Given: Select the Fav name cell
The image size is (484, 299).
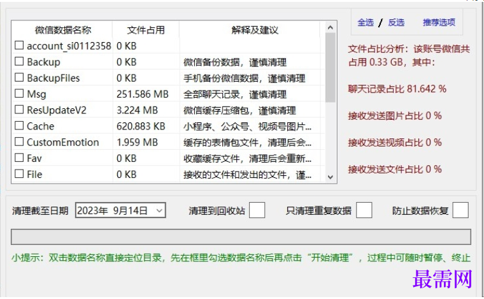Looking at the screenshot, I should click(x=34, y=158).
